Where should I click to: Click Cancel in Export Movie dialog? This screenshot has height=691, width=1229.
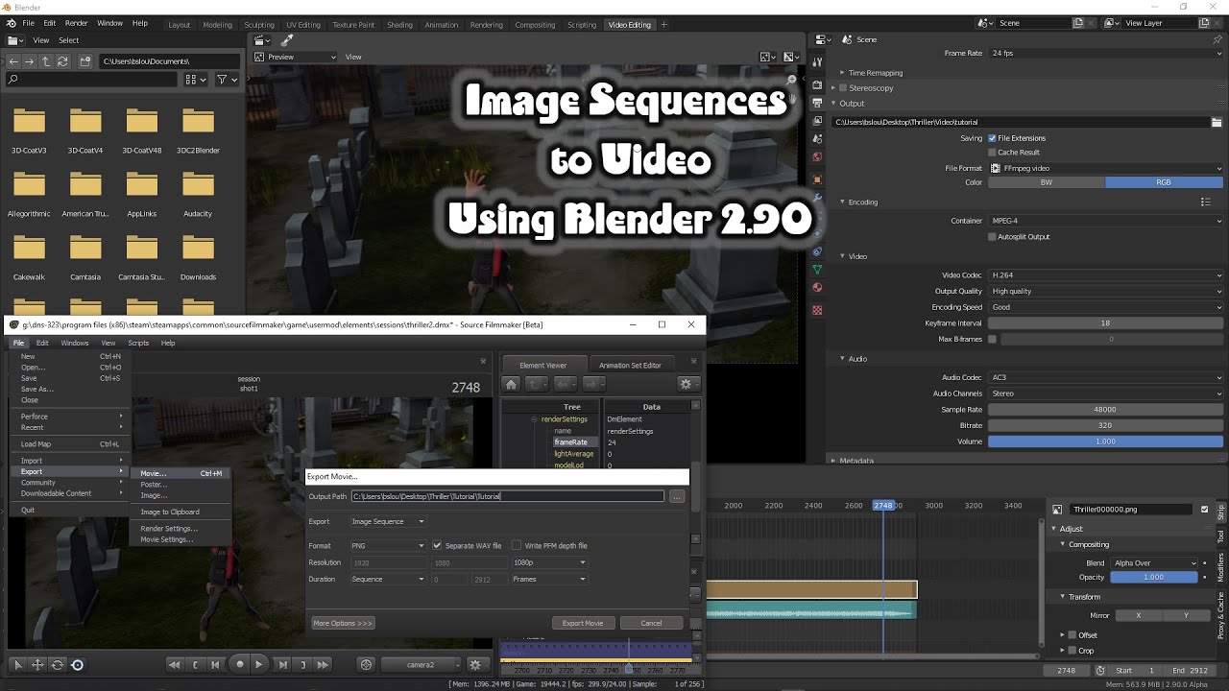(651, 623)
